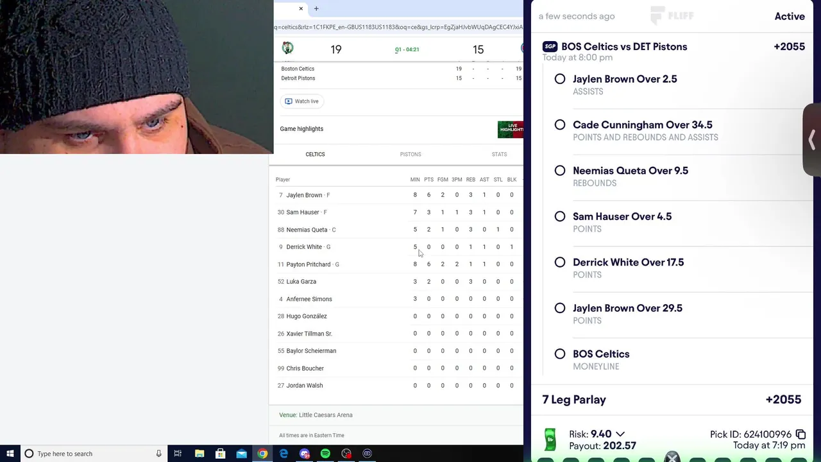Open the Stats tab
Viewport: 821px width, 462px height.
click(x=499, y=154)
